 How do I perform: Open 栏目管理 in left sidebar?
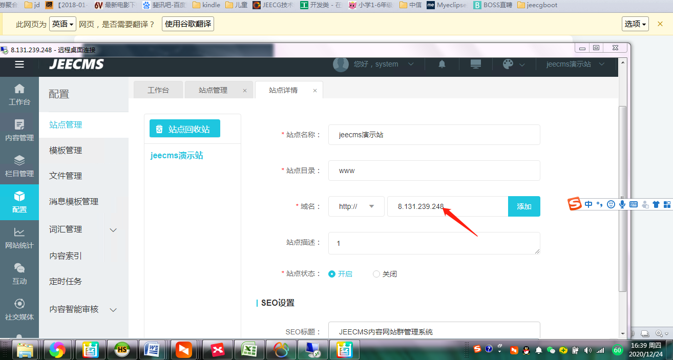[19, 166]
